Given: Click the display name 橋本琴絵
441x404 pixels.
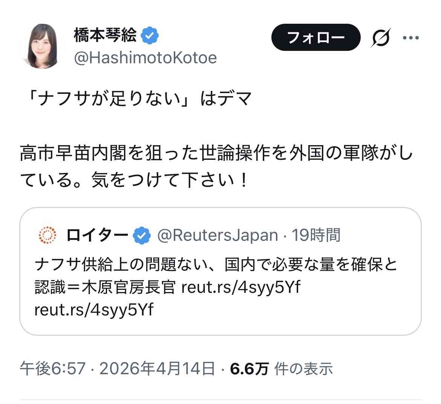Looking at the screenshot, I should coord(106,35).
